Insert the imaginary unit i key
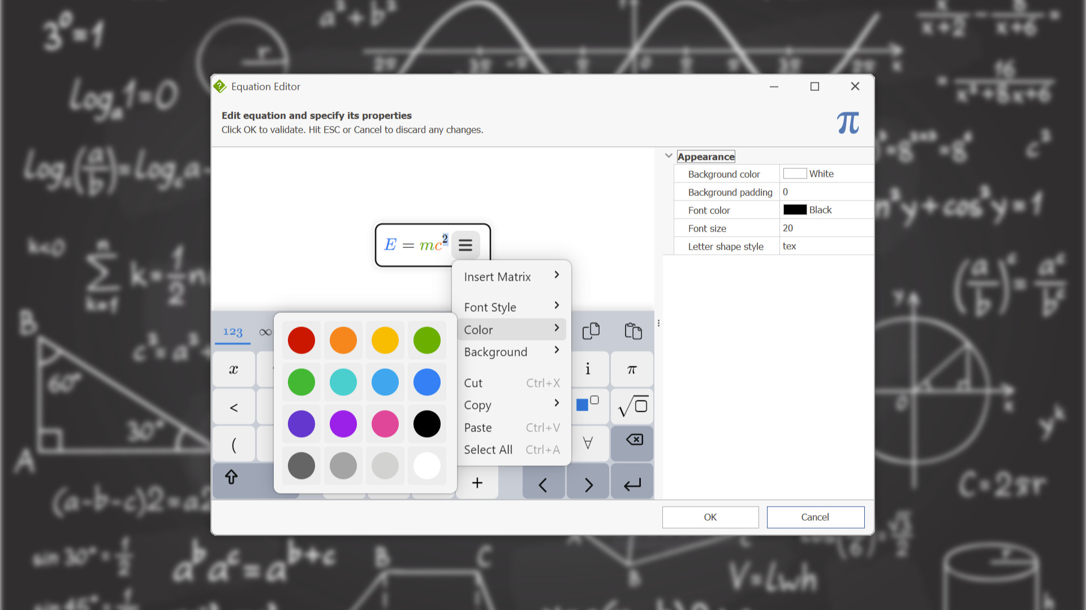 pyautogui.click(x=588, y=369)
